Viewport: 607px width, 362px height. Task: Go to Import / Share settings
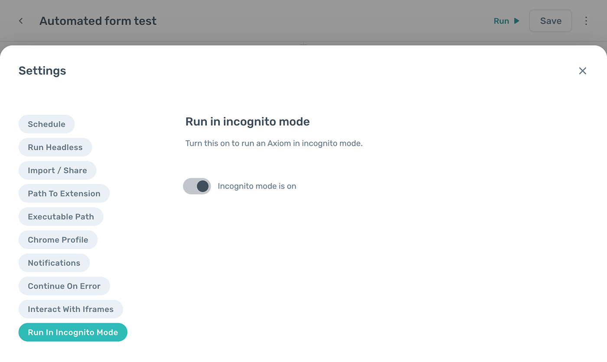[x=57, y=171]
